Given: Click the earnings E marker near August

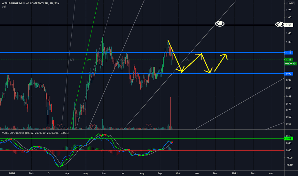Looking at the screenshot, I should click(148, 126).
